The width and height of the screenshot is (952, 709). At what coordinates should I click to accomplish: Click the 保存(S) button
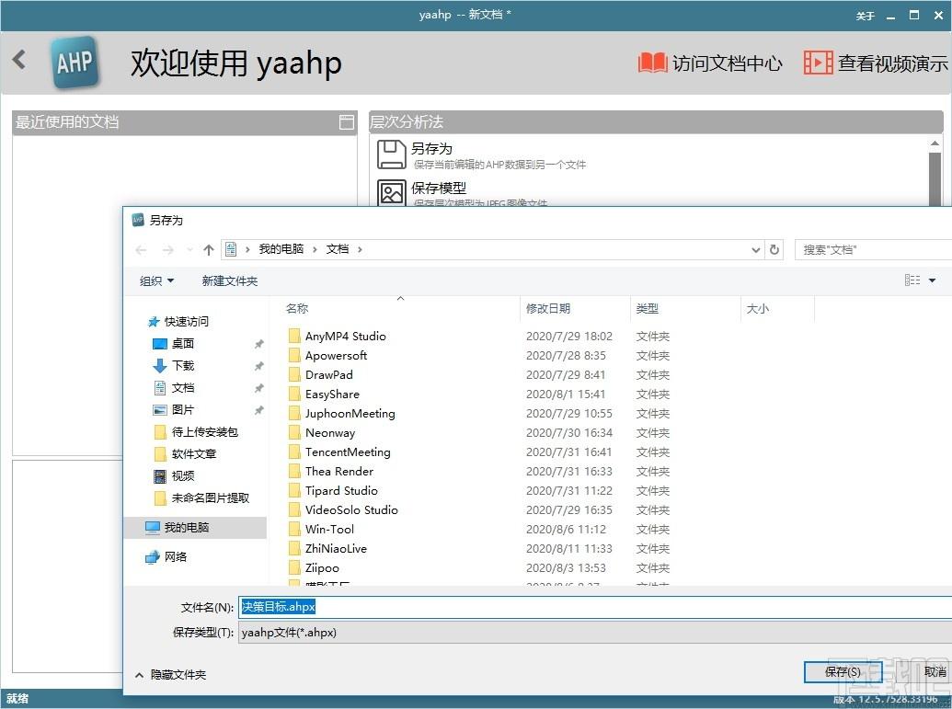click(843, 672)
